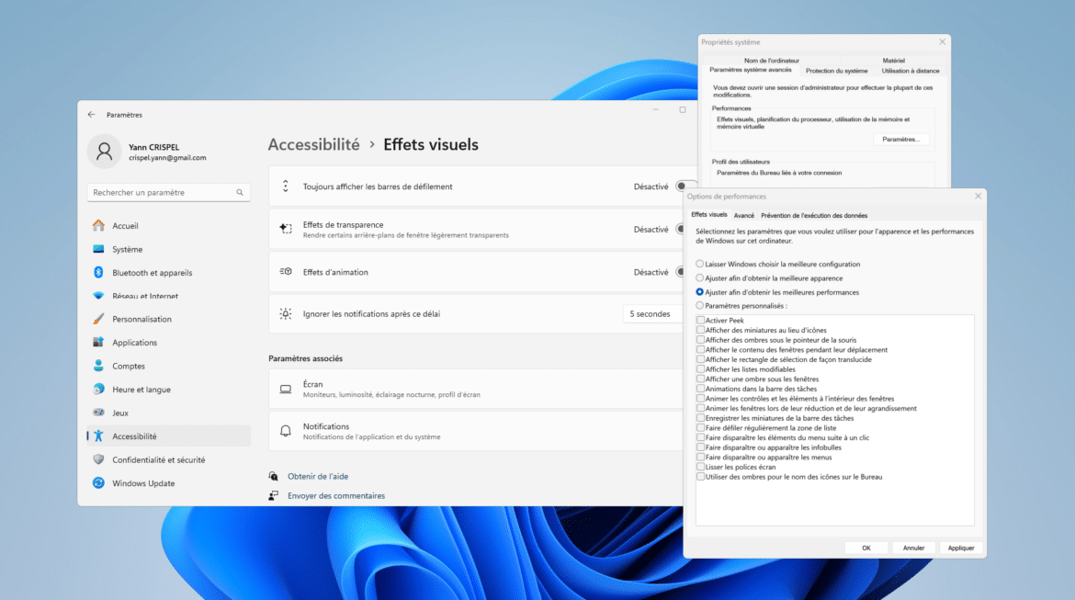Open Comptes from the sidebar
Screen dimensions: 1075x600
pyautogui.click(x=99, y=366)
